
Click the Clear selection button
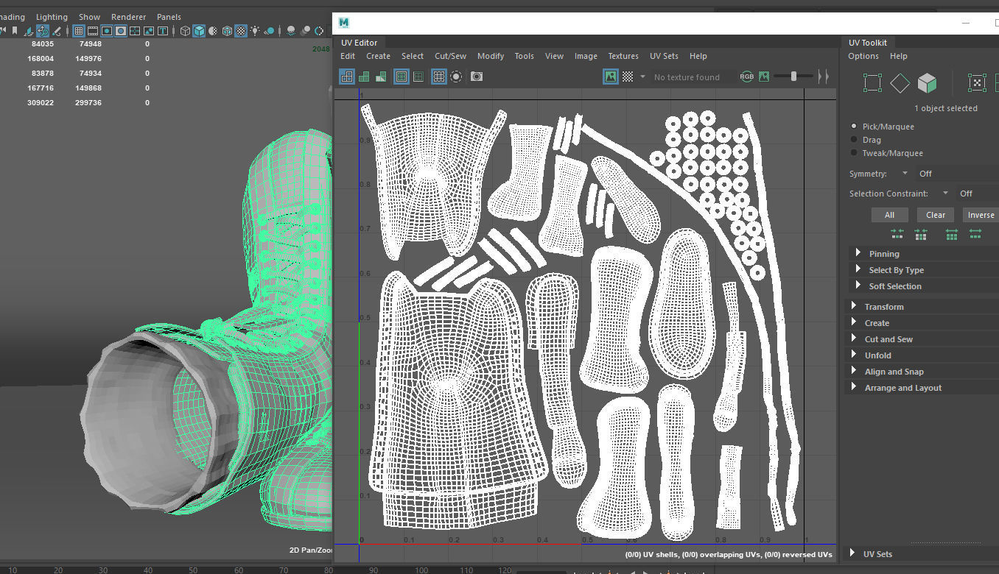[x=936, y=215]
